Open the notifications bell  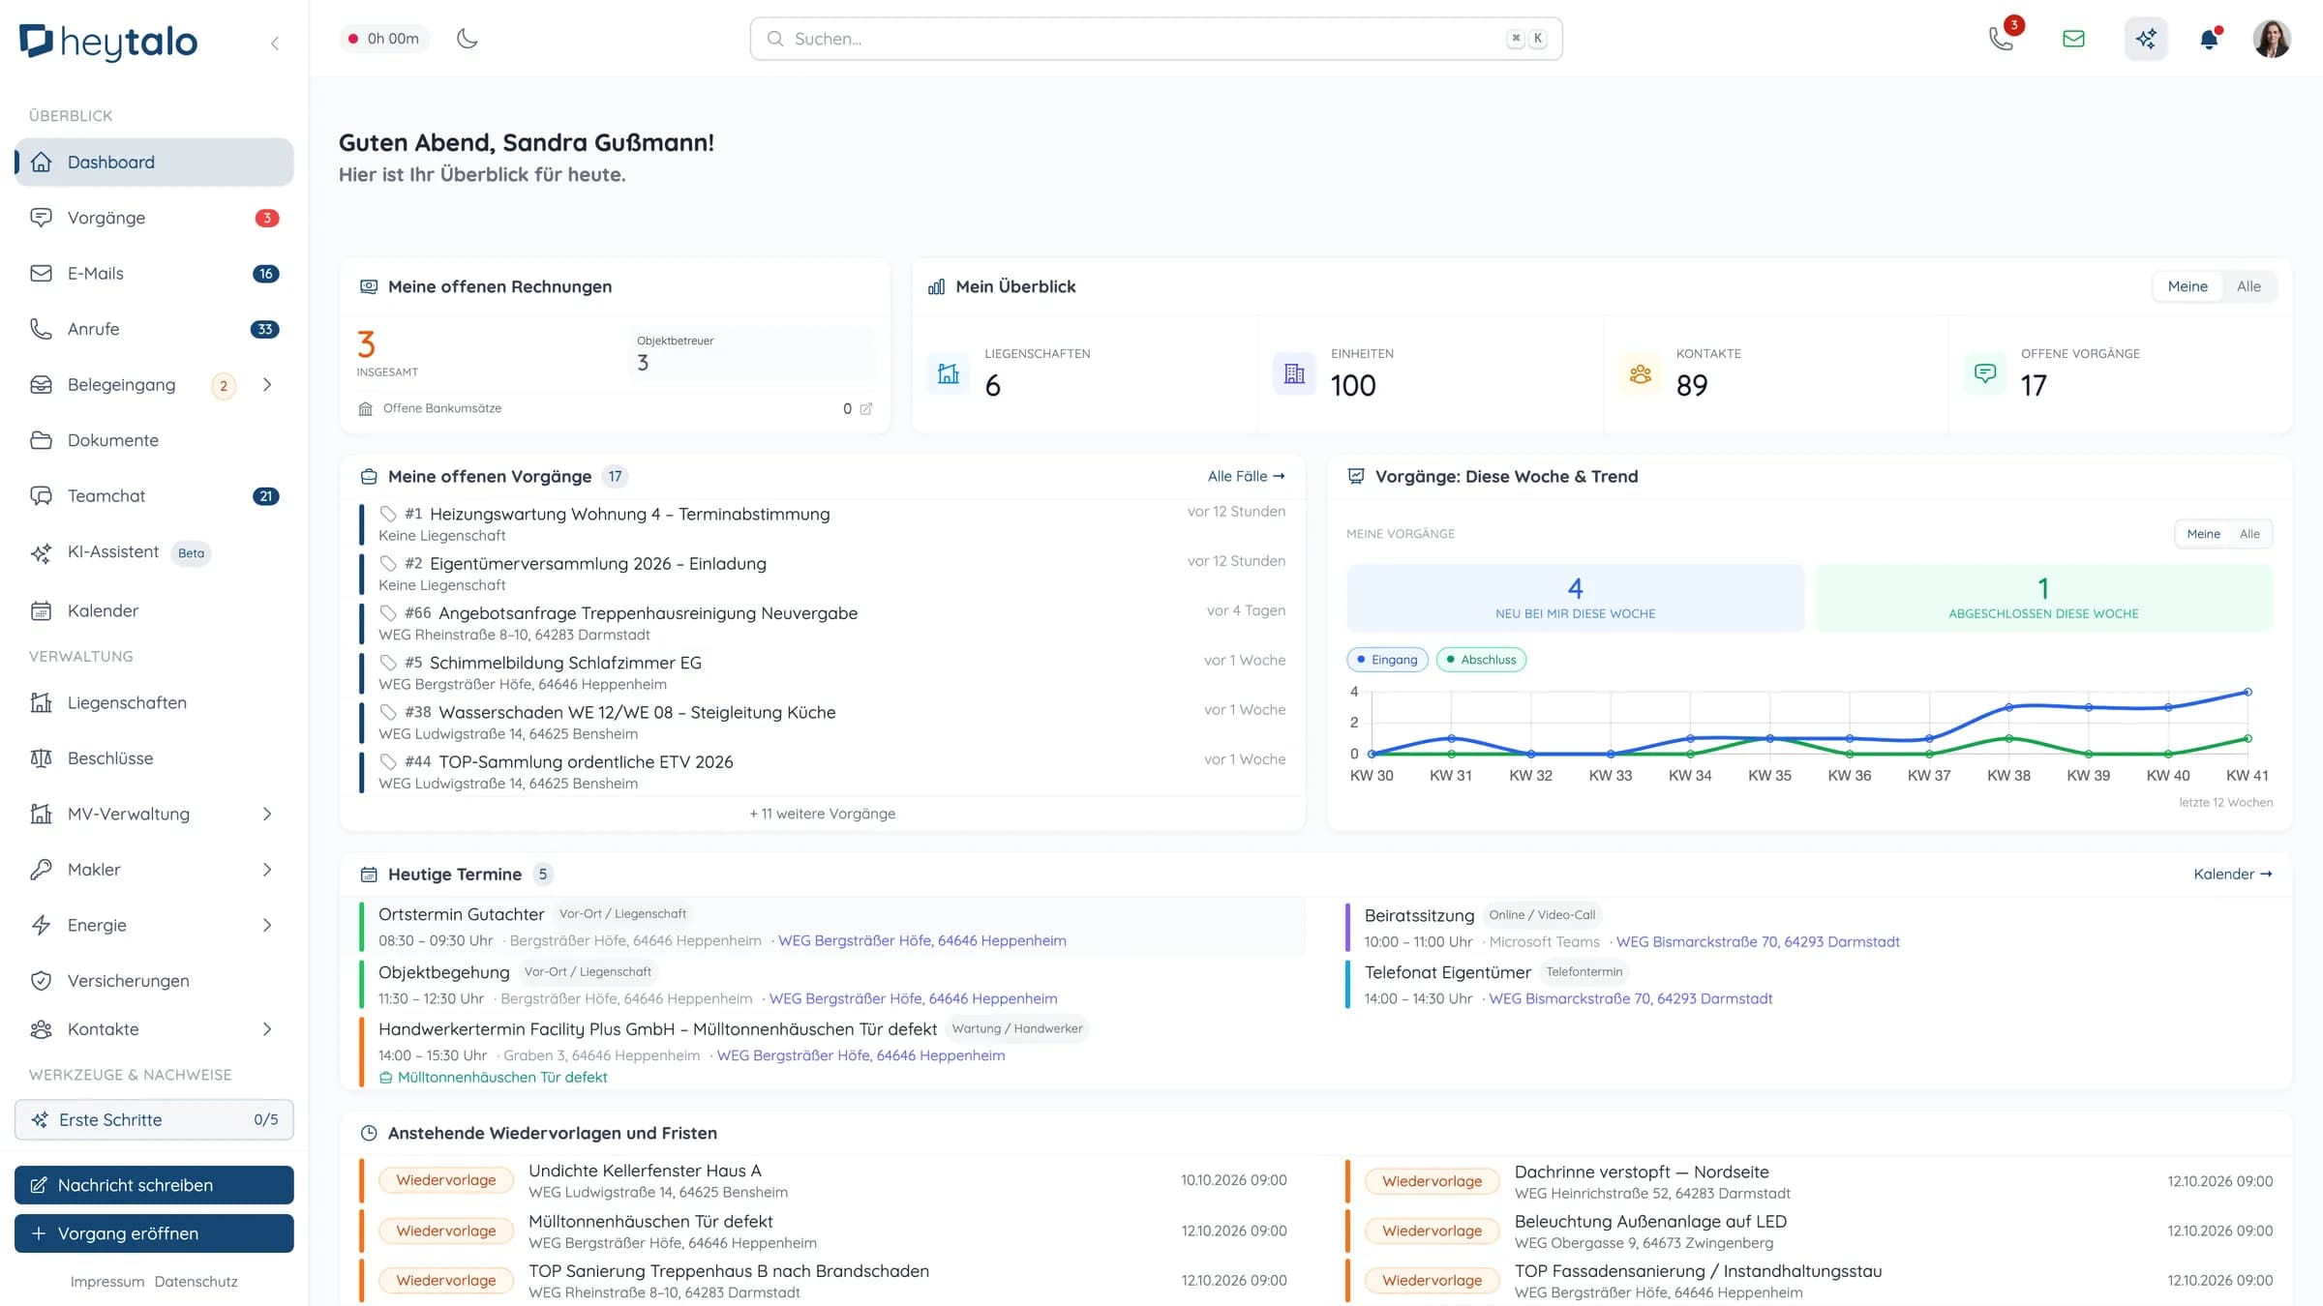[x=2210, y=39]
